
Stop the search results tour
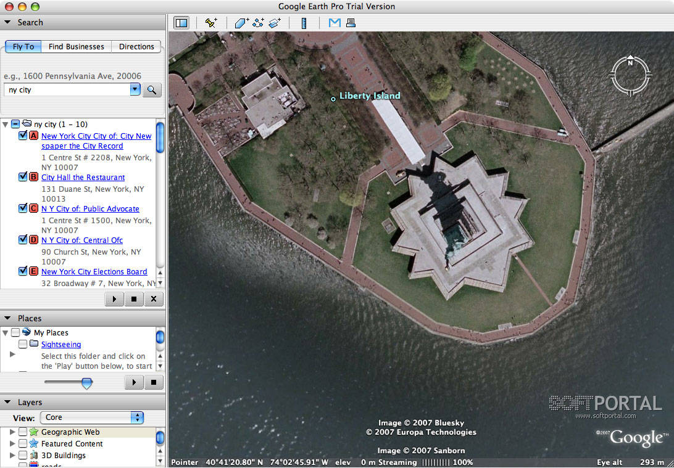(x=134, y=299)
